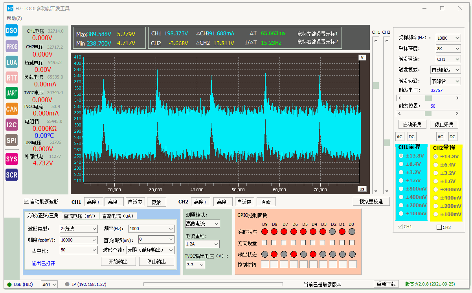Open the CAN bus module
Screen dimensions: 472x293
(x=11, y=109)
